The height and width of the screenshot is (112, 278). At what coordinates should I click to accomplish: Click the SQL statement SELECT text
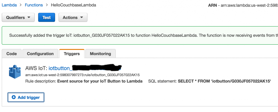click(x=224, y=81)
